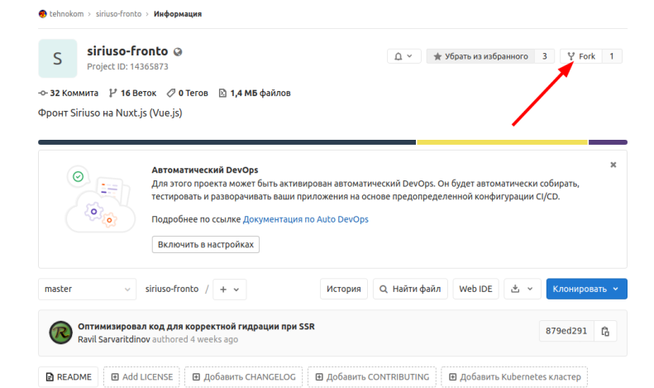654x388 pixels.
Task: Click Project ID: 14365873 text
Action: tap(127, 67)
